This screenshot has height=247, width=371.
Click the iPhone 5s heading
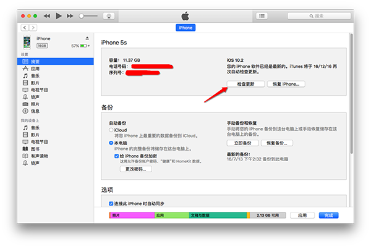114,43
